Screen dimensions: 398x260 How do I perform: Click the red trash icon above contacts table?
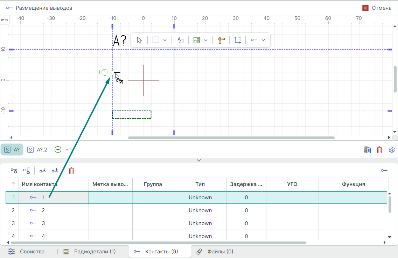coord(71,171)
